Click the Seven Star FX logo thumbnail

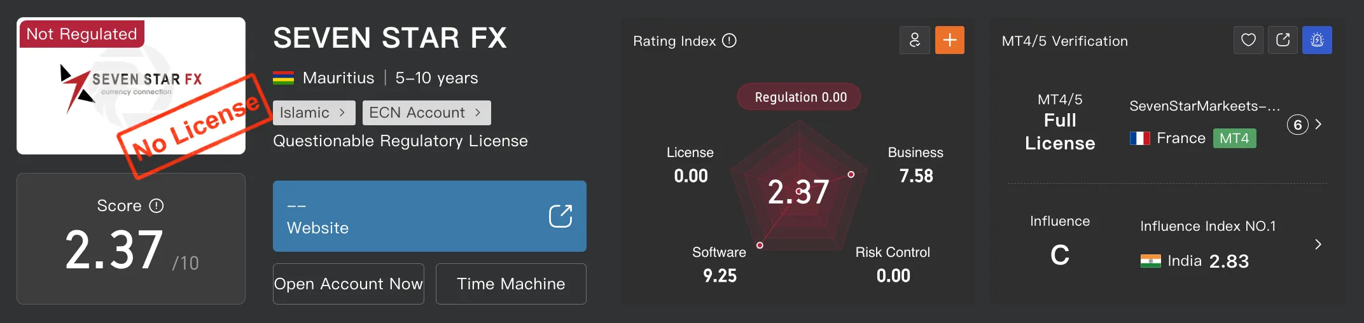point(131,86)
